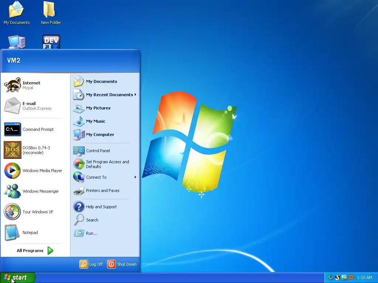Click the My Pictures text label
378x283 pixels.
98,108
